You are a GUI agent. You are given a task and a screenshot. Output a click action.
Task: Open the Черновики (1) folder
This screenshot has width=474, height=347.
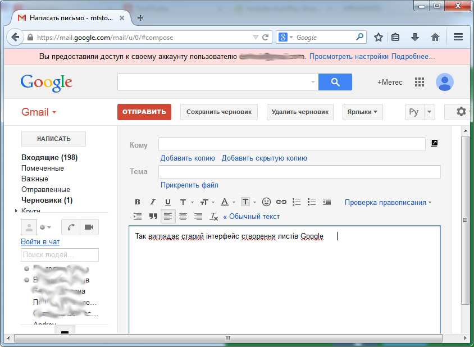click(x=47, y=200)
